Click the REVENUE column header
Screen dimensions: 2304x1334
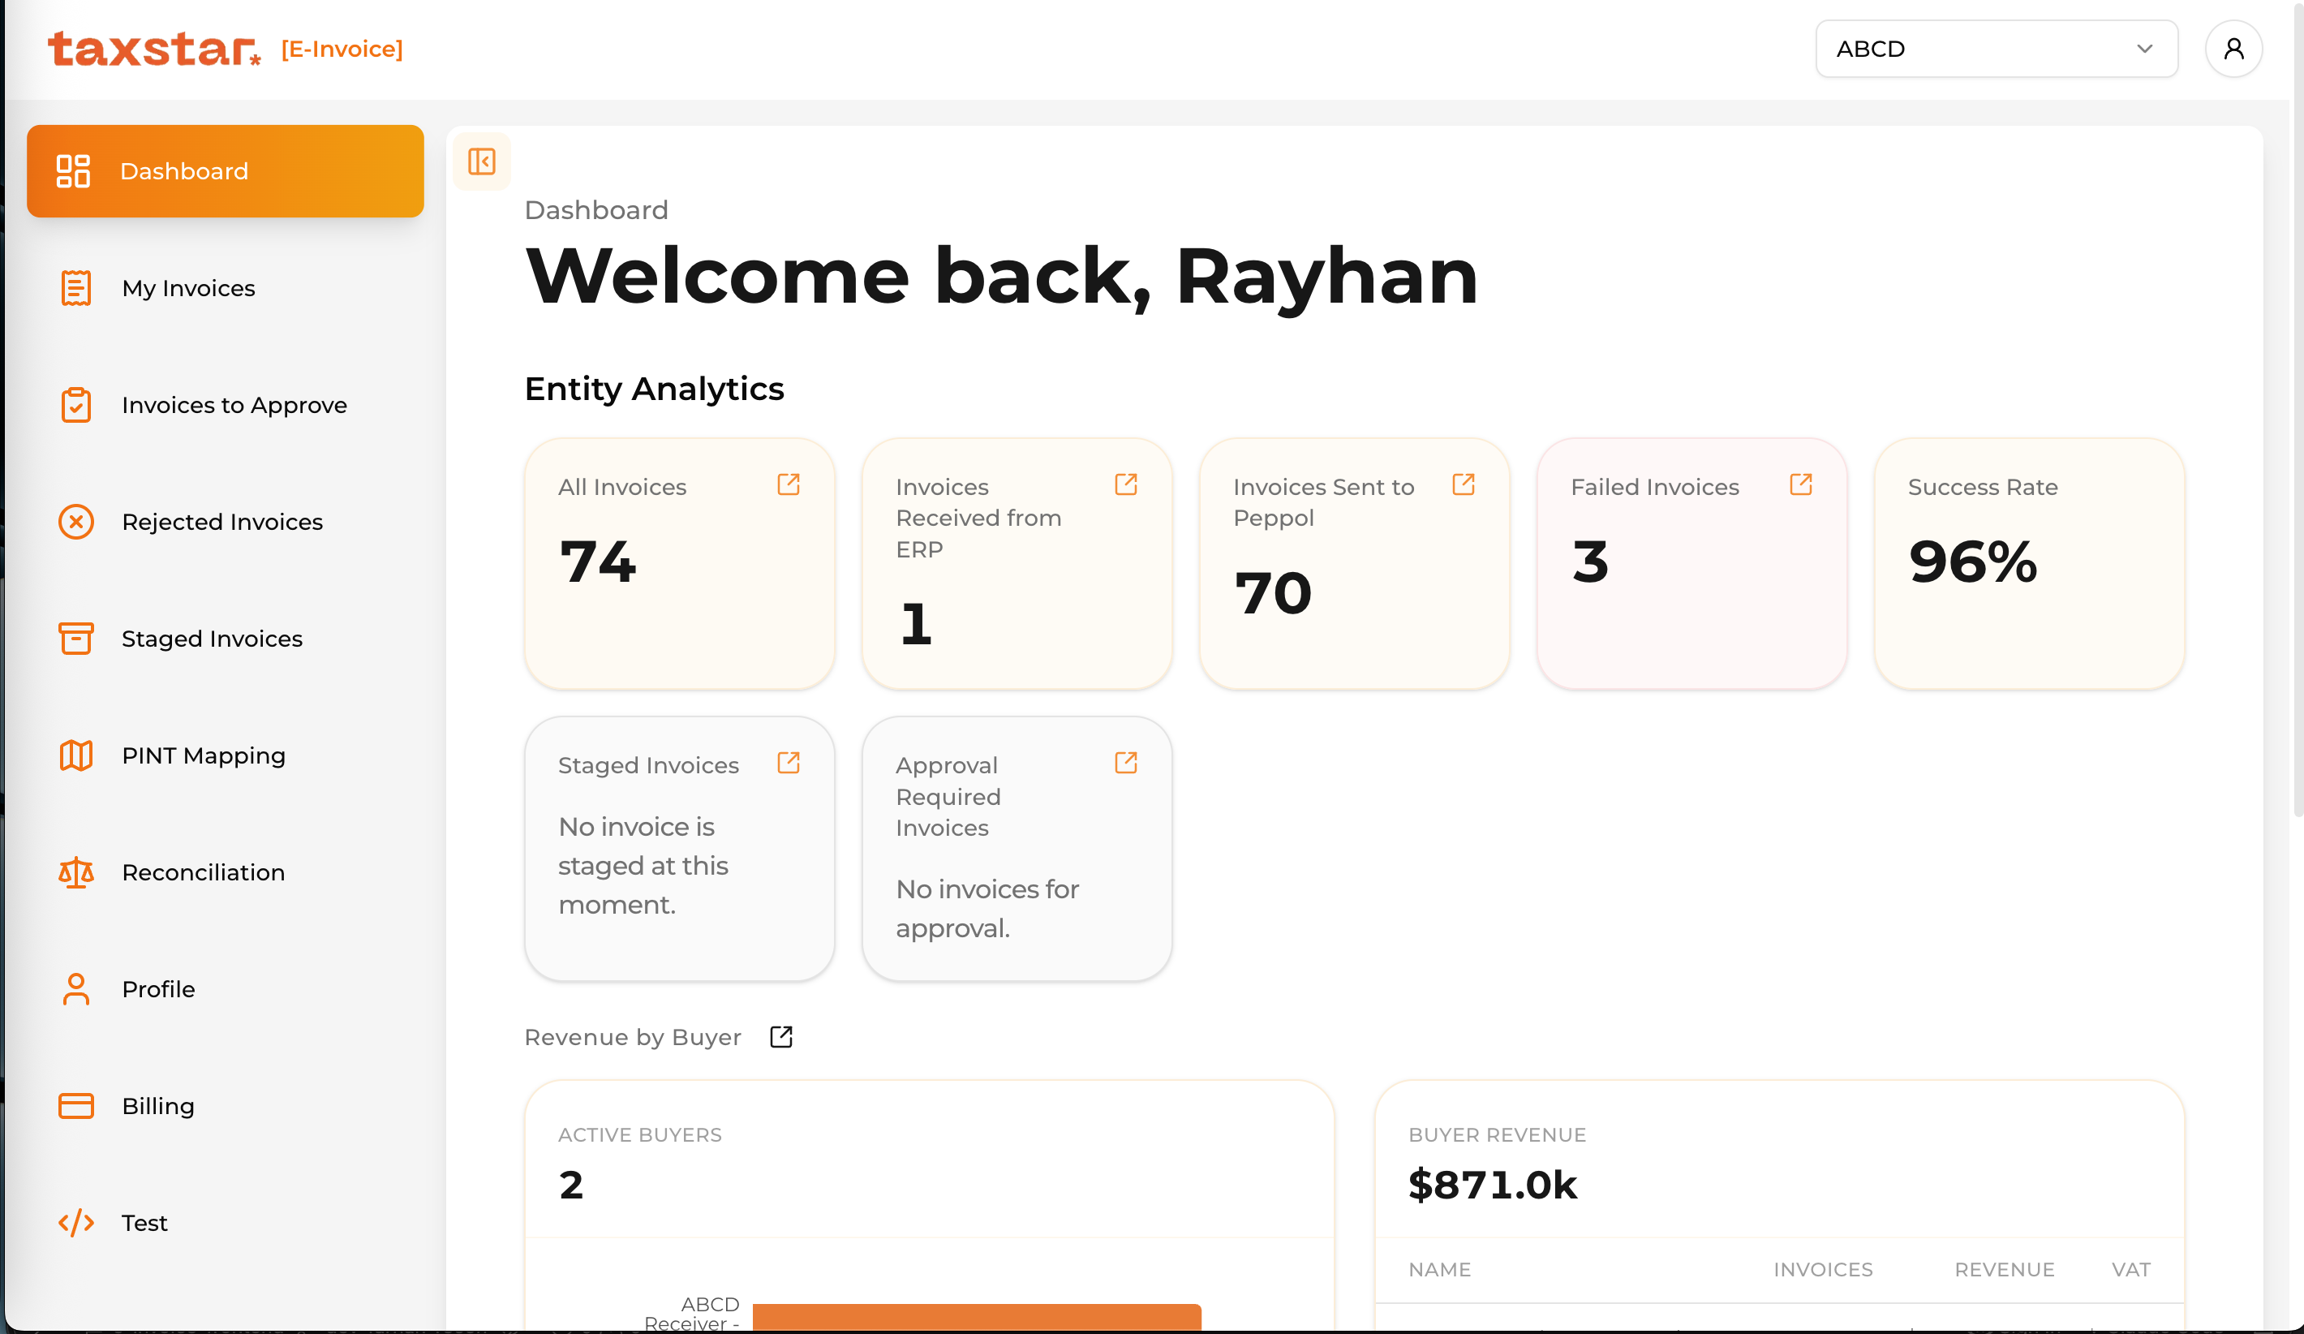2004,1269
